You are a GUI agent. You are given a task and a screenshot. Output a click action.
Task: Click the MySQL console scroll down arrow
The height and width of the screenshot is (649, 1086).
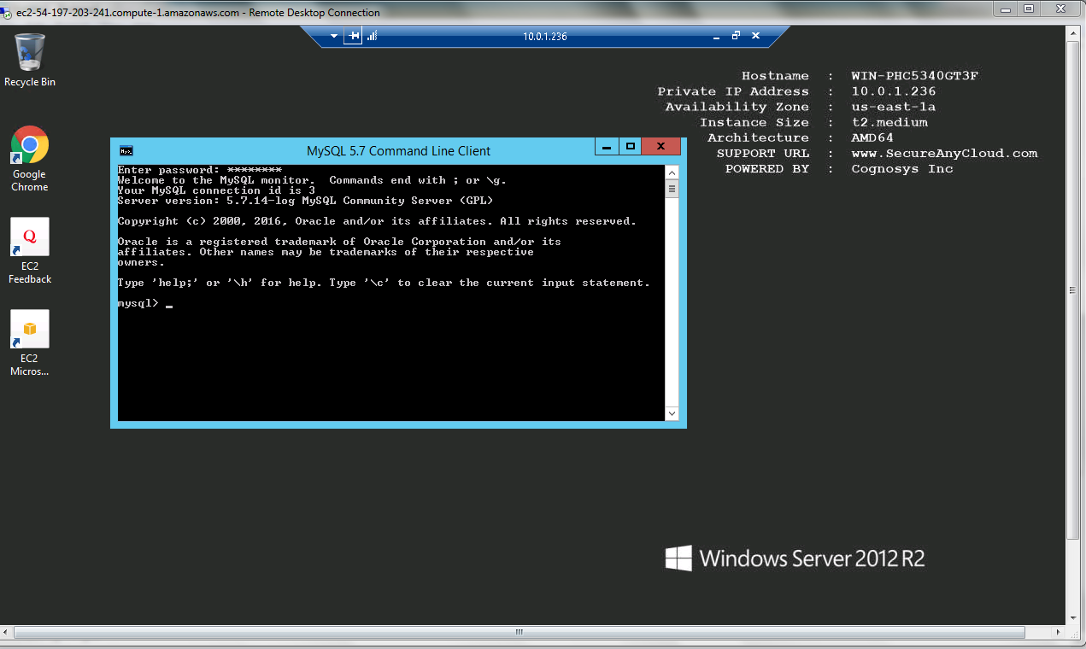pos(672,413)
